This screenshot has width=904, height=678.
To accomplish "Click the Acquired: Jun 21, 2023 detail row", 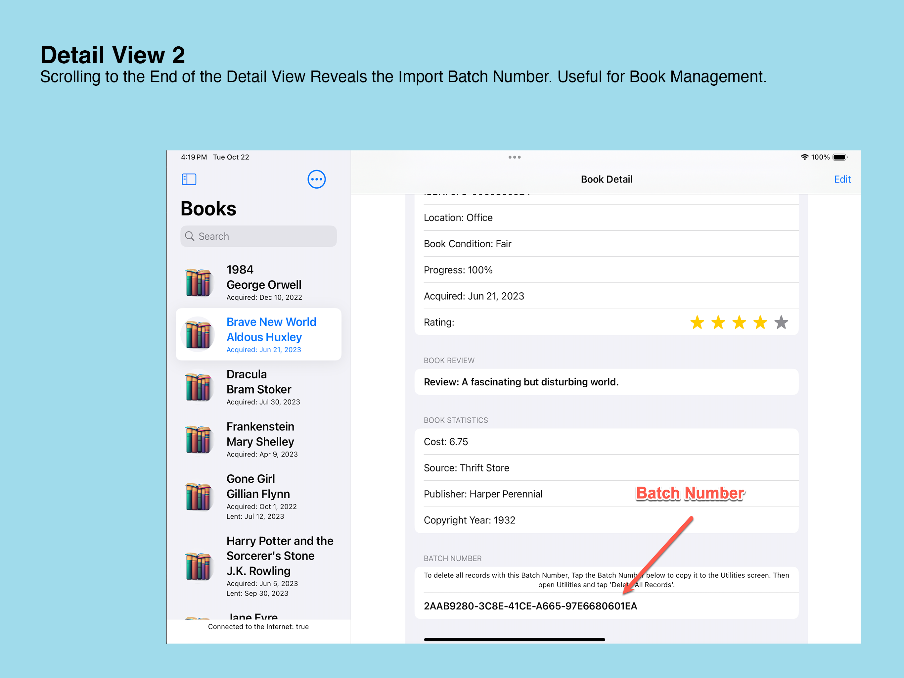I will point(607,296).
